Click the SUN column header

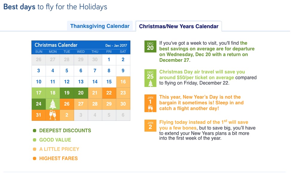39,52
